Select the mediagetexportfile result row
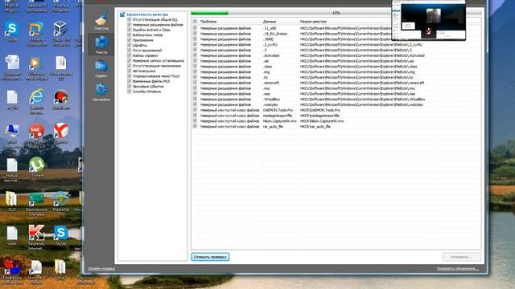515x289 pixels. [336, 116]
